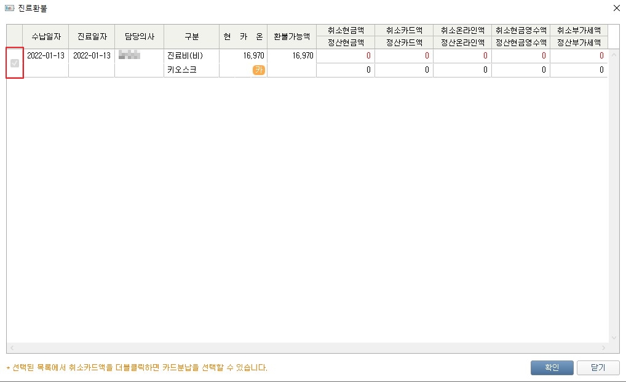Click the 환불가능액 column header

coord(292,37)
